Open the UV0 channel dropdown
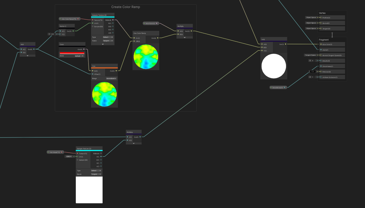Screen dimensions: 365x208 pyautogui.click(x=69, y=156)
